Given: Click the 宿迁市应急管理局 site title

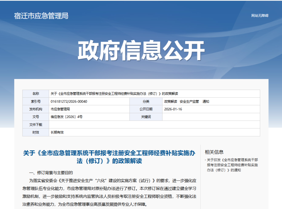Looking at the screenshot, I should click(x=41, y=16).
